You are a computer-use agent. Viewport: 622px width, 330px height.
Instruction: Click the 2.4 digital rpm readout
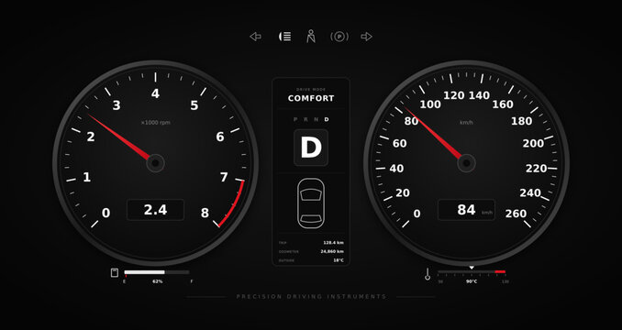point(156,210)
